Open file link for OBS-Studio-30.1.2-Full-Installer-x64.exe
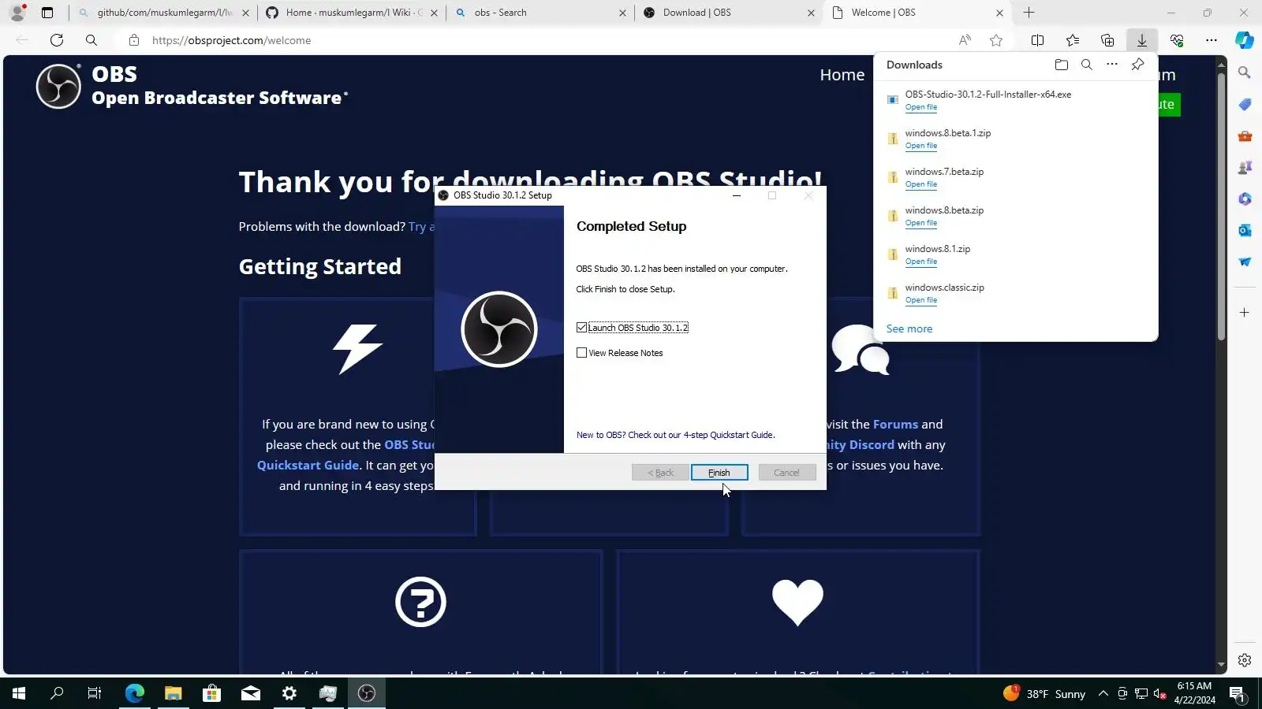 (x=920, y=107)
